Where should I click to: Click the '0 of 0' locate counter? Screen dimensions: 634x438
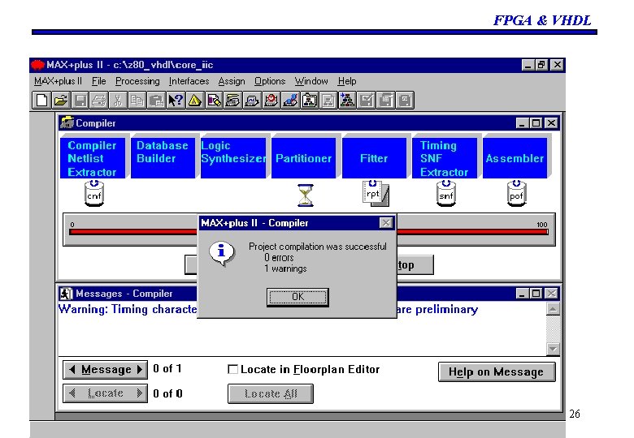[167, 393]
